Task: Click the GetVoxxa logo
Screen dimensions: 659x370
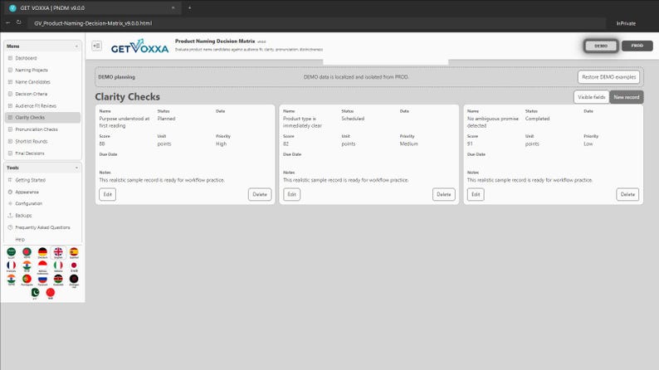Action: (139, 46)
